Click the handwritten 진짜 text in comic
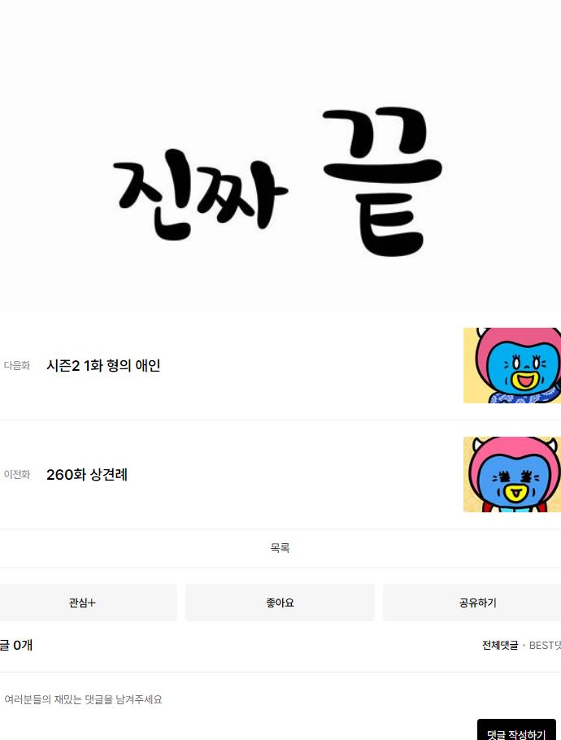561x740 pixels. point(201,194)
